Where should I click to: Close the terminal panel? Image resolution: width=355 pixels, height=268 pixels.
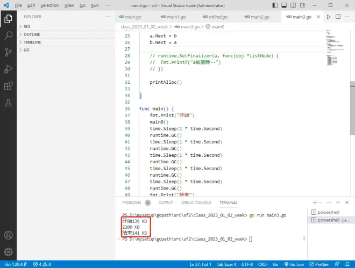click(x=347, y=202)
